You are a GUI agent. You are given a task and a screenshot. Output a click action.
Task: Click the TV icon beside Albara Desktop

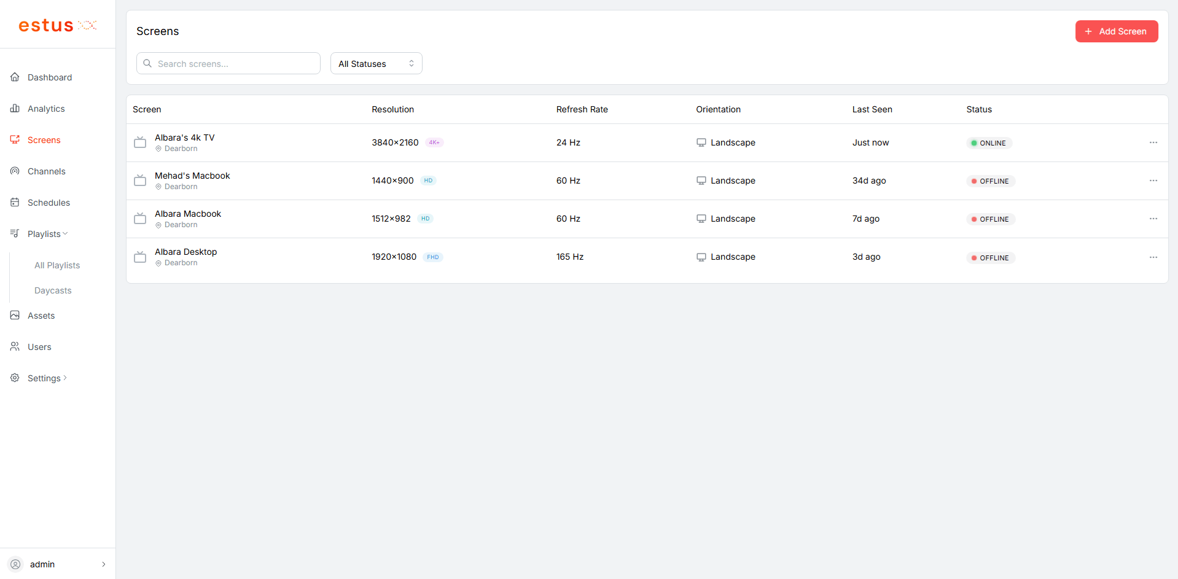pyautogui.click(x=140, y=257)
